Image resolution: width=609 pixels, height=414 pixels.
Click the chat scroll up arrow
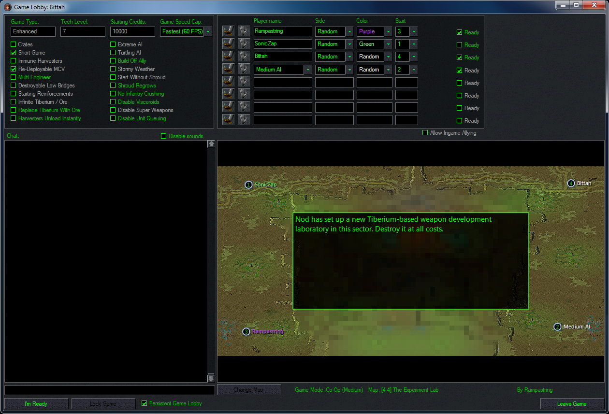click(211, 144)
